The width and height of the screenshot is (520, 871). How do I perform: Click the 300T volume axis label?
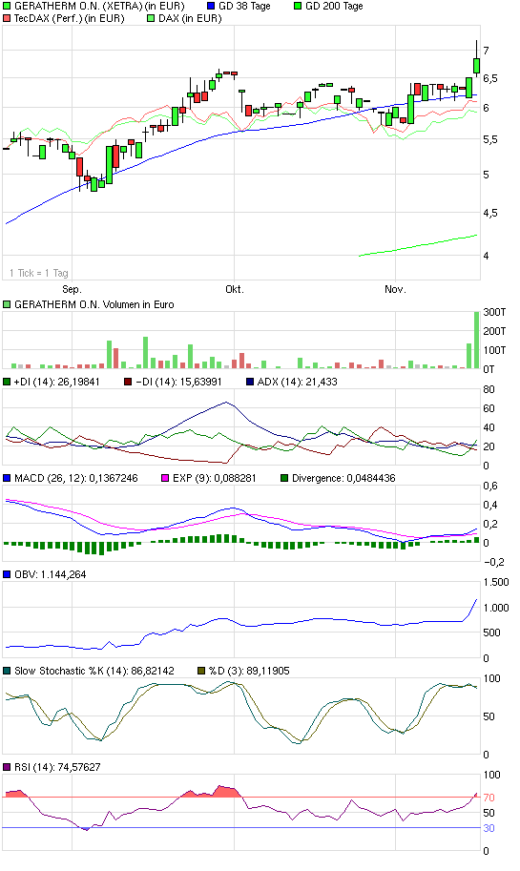pyautogui.click(x=494, y=312)
